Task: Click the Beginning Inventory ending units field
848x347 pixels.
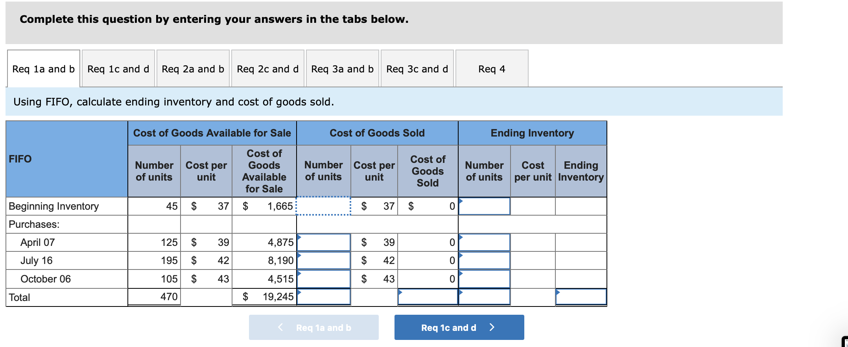Action: pos(485,206)
